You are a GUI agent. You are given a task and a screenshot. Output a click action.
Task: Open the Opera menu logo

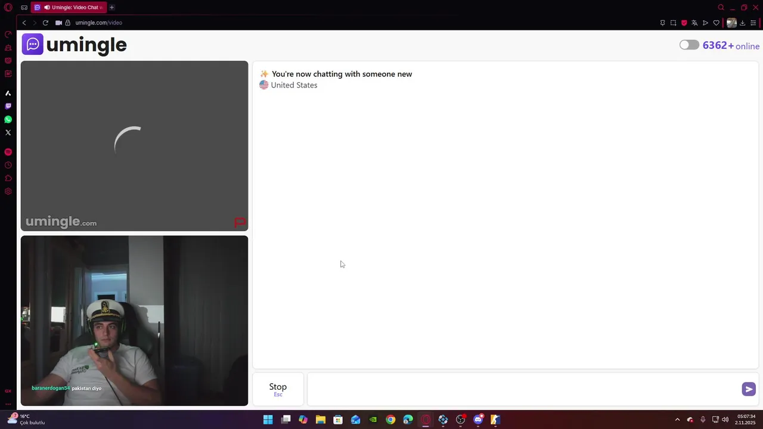8,8
